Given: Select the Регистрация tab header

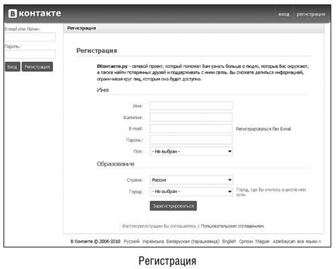Looking at the screenshot, I should coord(81,28).
